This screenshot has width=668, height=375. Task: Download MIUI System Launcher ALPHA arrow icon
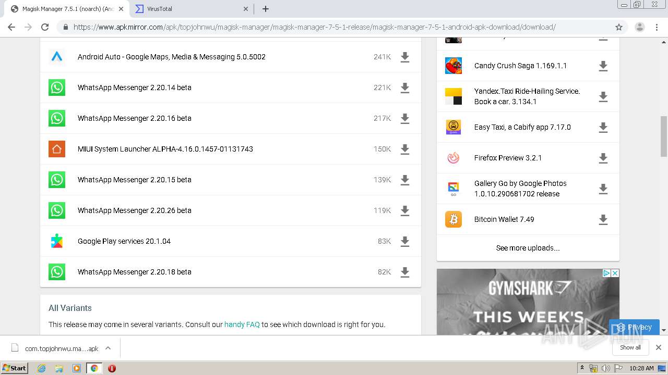point(404,149)
